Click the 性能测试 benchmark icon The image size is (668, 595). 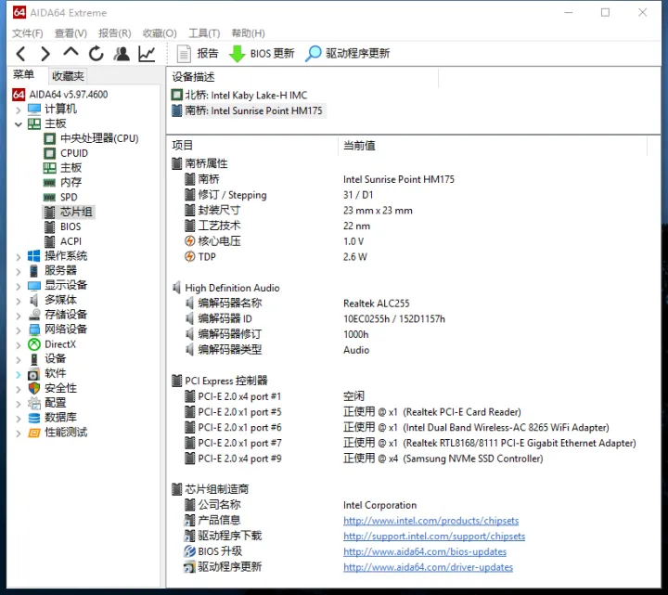click(34, 433)
